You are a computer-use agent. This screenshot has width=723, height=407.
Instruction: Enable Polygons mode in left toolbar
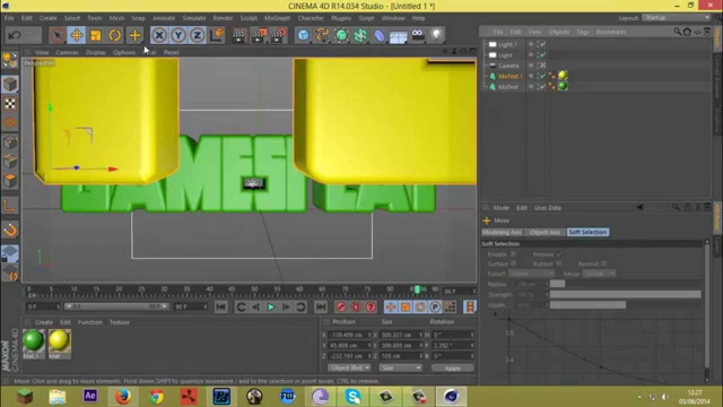pyautogui.click(x=10, y=181)
